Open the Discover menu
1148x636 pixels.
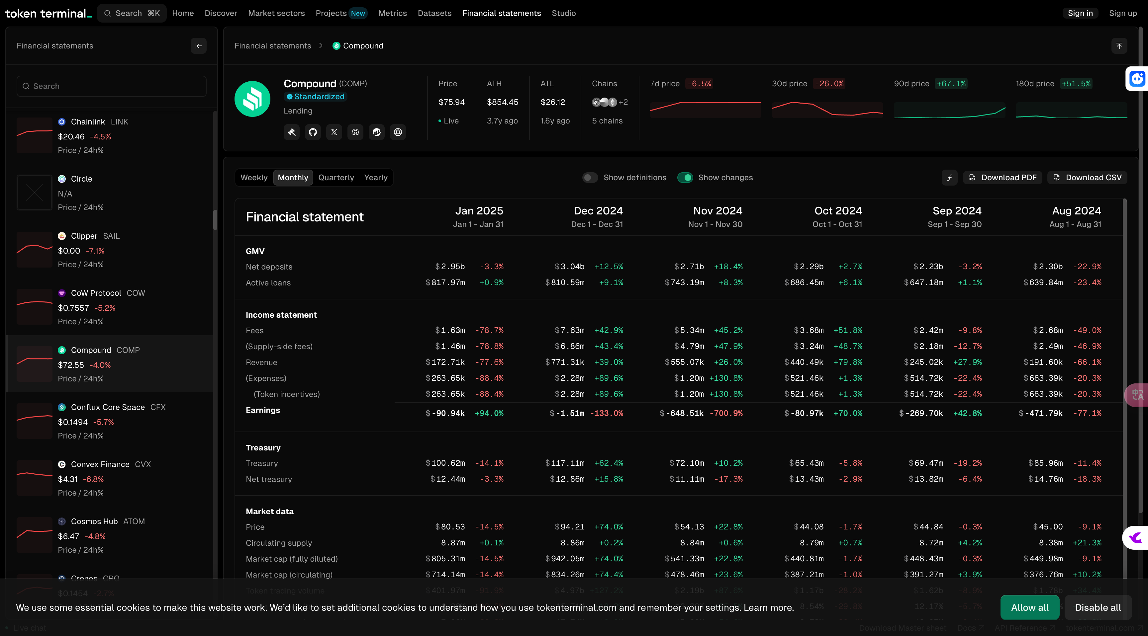click(x=221, y=13)
